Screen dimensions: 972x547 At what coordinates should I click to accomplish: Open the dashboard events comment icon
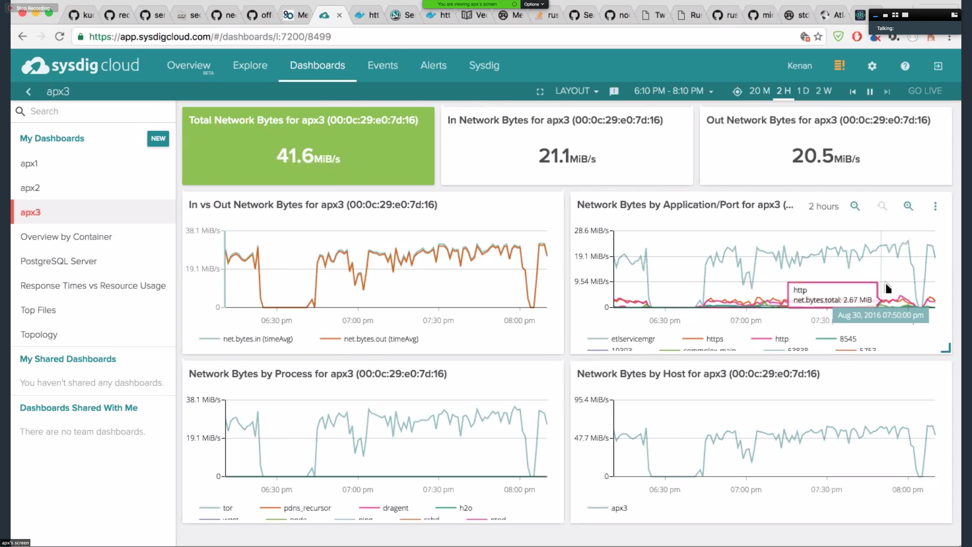614,92
